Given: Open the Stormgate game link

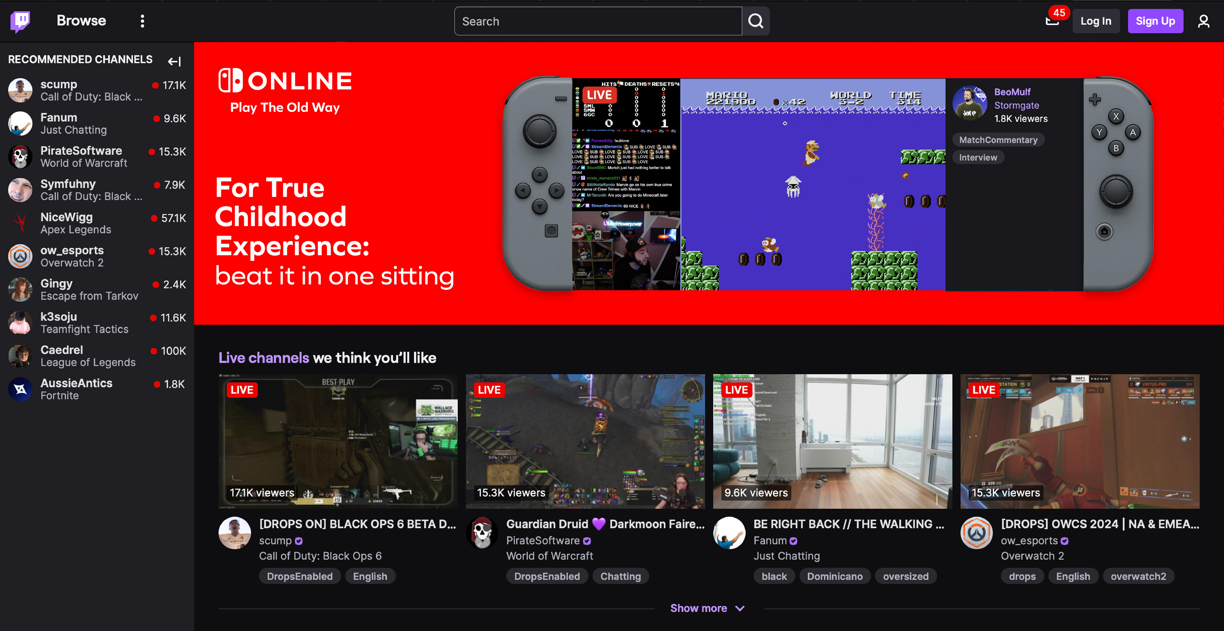Looking at the screenshot, I should click(1016, 106).
